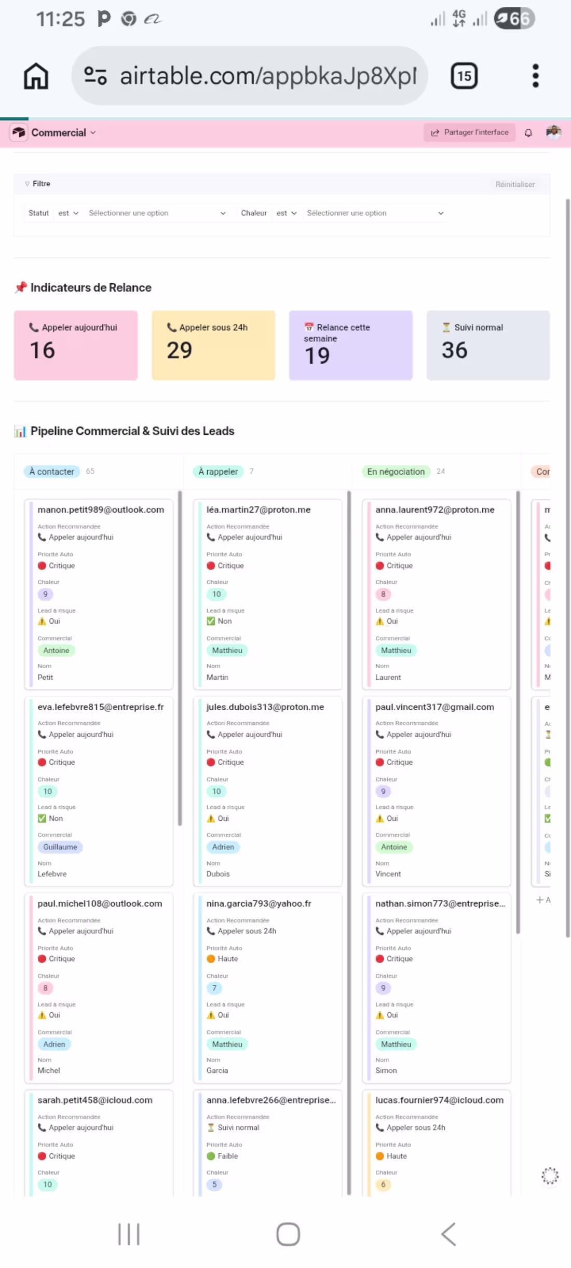Open the paul.michel108@outlook.com lead card
This screenshot has height=1268, width=571.
(99, 988)
